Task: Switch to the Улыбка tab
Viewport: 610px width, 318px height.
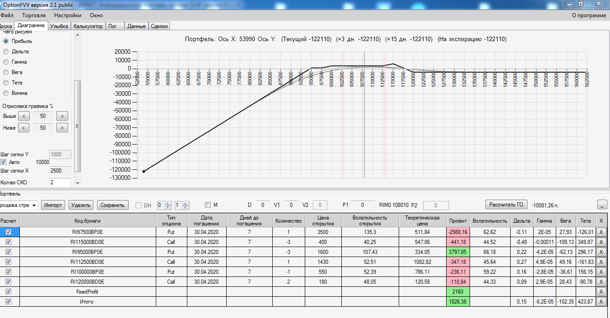Action: click(59, 26)
